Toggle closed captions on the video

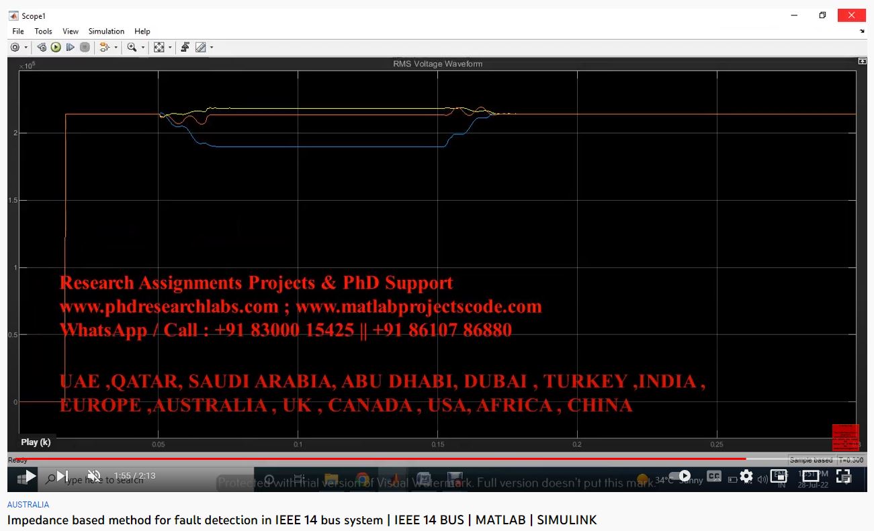[714, 477]
